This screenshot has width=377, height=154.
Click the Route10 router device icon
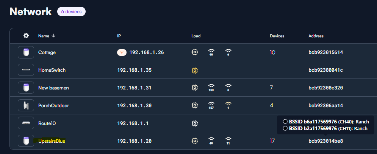[x=26, y=123]
